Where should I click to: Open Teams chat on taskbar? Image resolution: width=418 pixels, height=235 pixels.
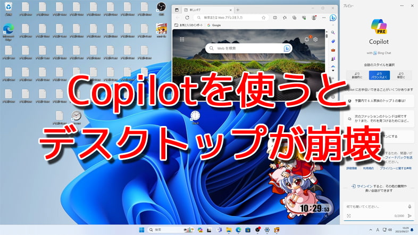coord(219,230)
